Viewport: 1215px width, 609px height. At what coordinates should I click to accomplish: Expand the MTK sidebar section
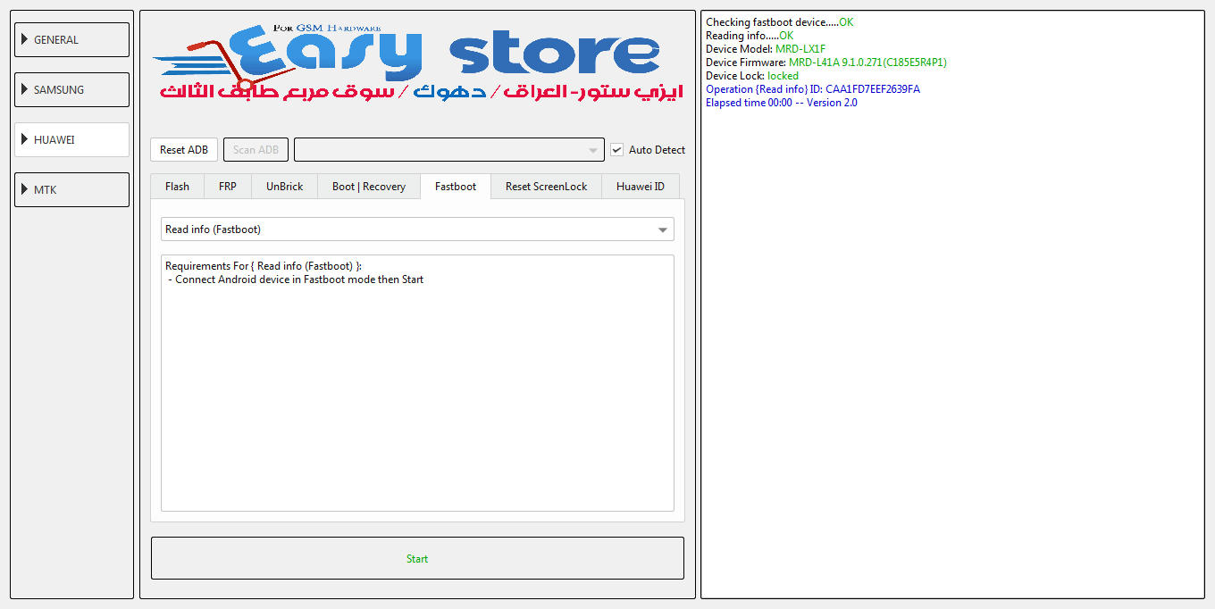pos(71,190)
